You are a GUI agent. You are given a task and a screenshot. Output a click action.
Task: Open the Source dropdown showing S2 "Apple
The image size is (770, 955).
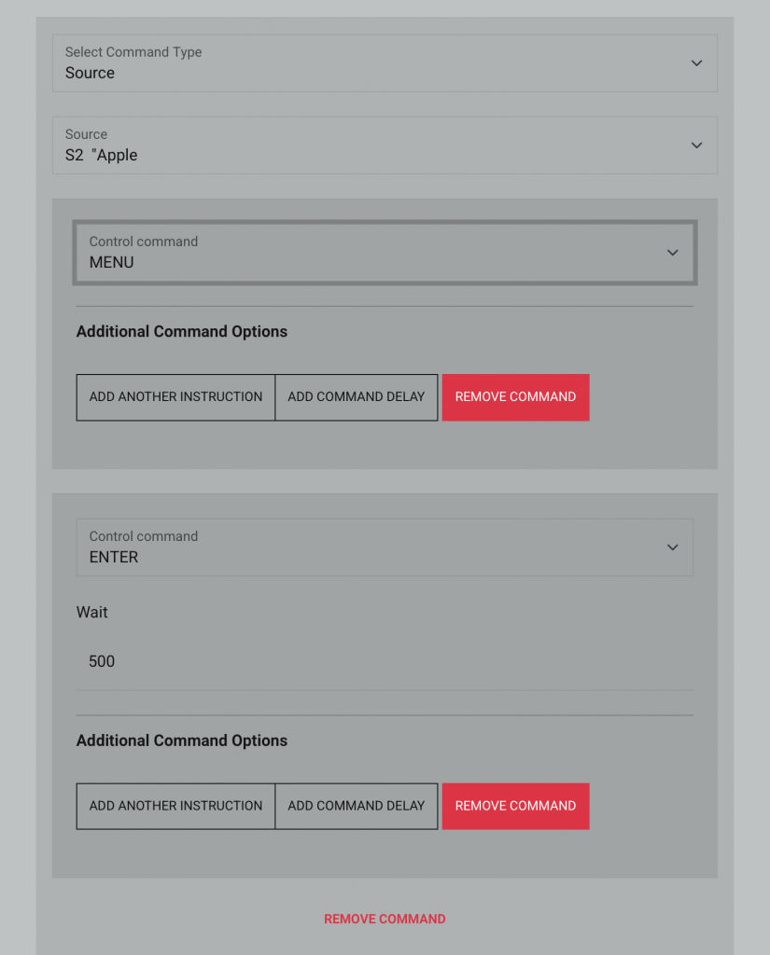click(x=373, y=145)
